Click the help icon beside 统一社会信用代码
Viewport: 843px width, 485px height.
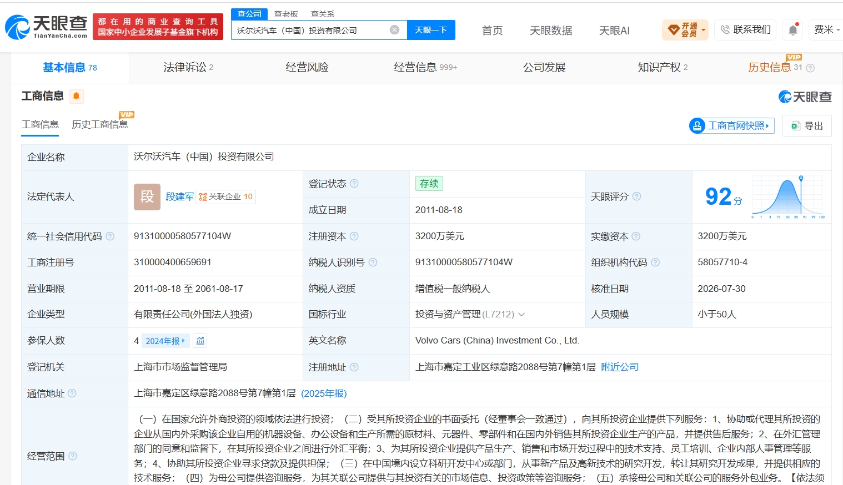tap(110, 236)
